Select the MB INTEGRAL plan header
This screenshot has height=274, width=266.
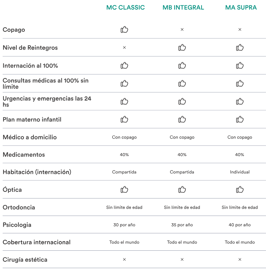click(183, 8)
